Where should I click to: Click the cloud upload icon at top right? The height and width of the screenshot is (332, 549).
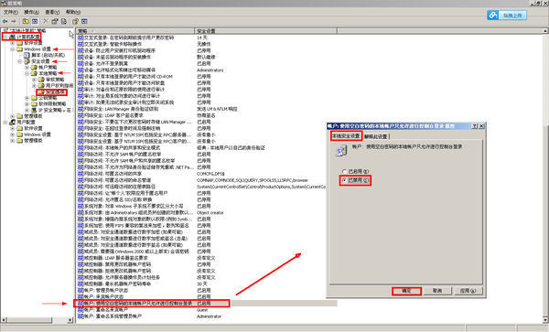coord(493,15)
